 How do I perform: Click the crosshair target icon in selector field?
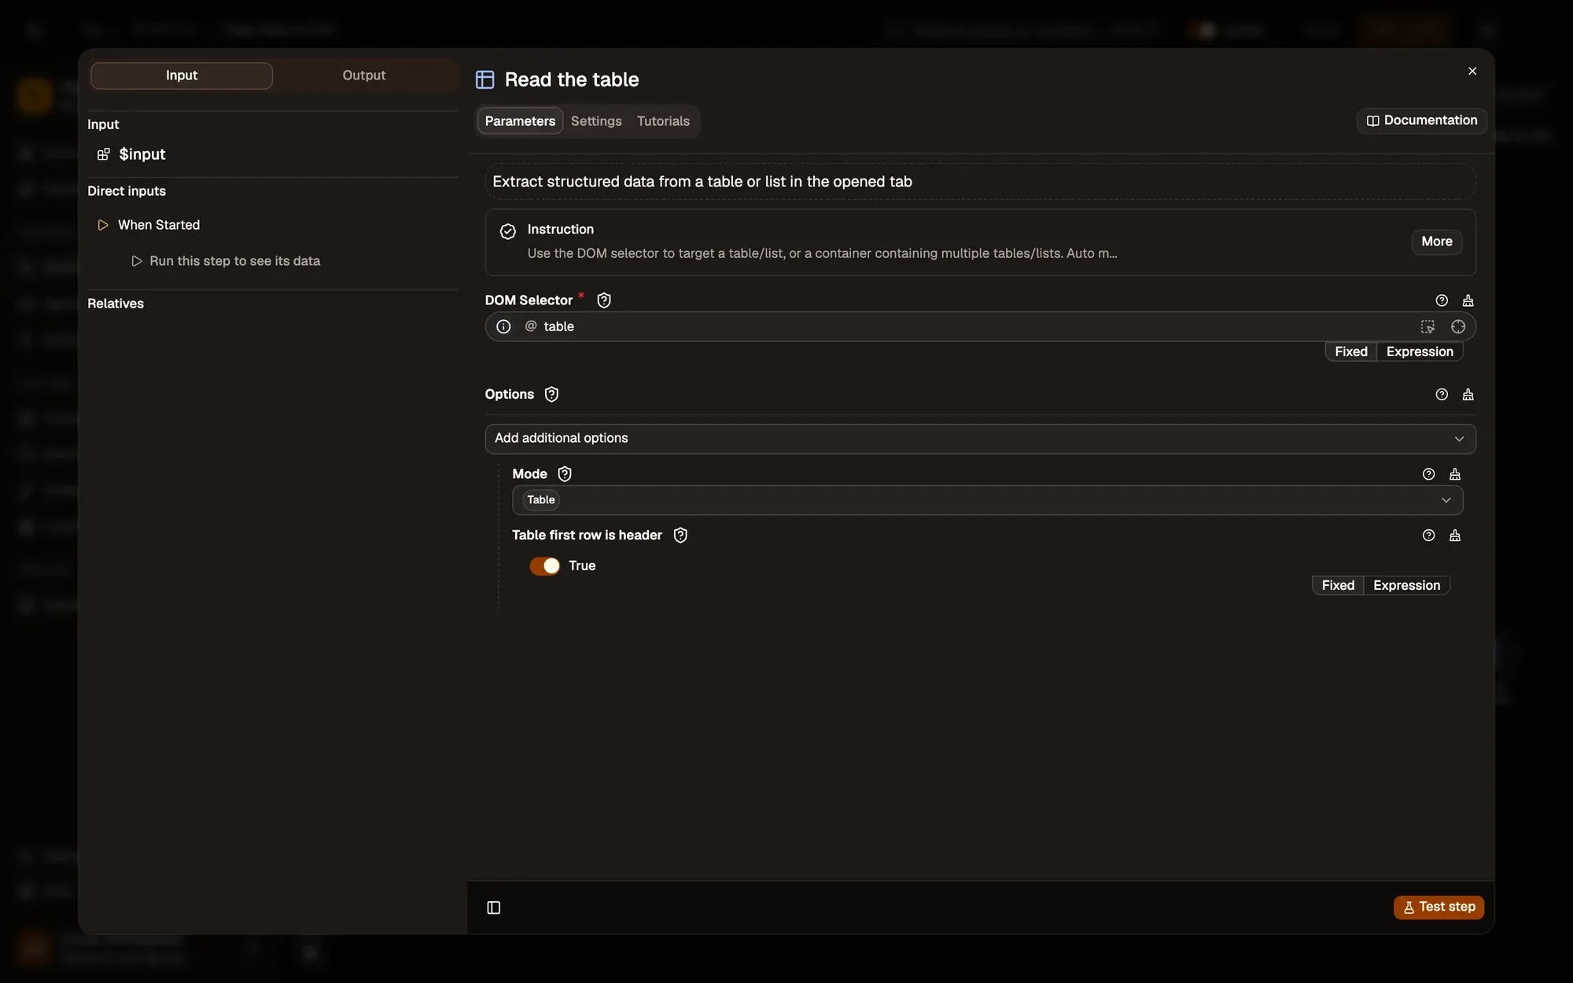click(x=1458, y=326)
